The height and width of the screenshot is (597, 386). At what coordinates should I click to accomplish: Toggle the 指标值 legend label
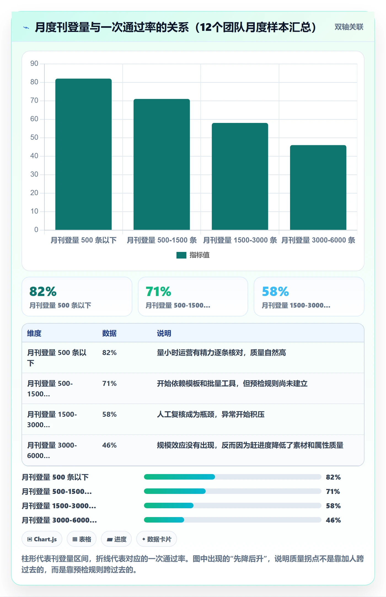pos(200,255)
